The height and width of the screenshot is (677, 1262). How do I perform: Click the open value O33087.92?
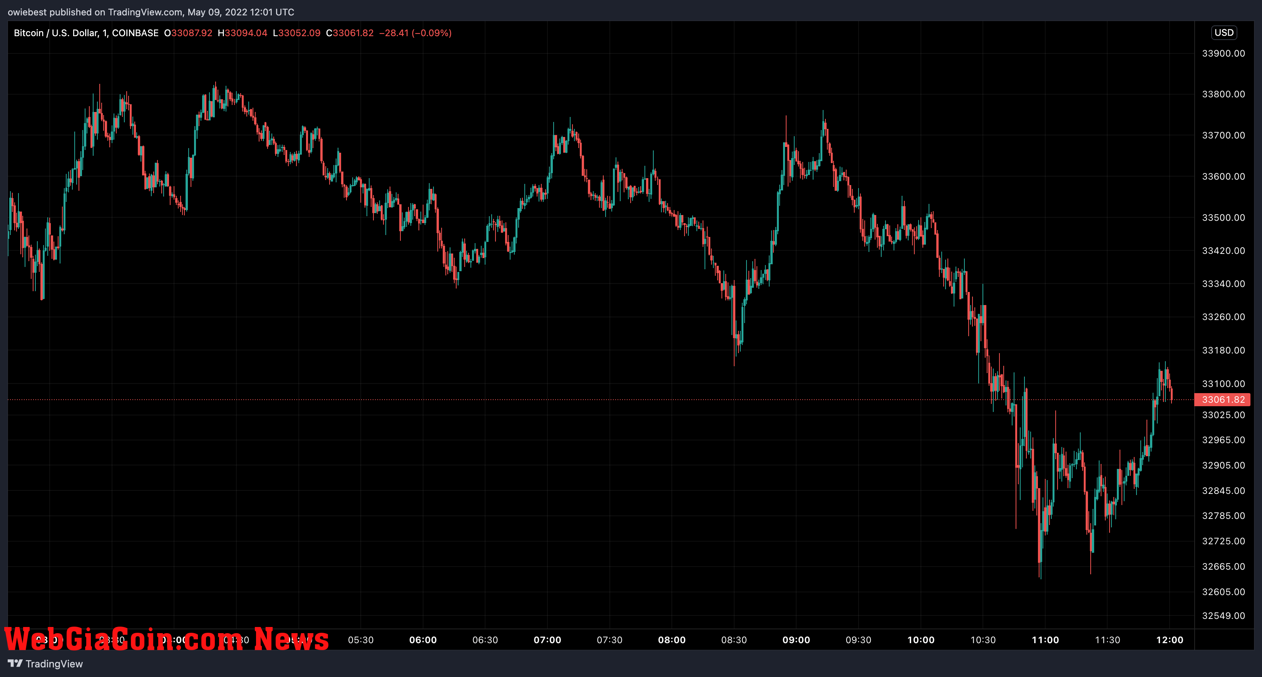pyautogui.click(x=188, y=33)
